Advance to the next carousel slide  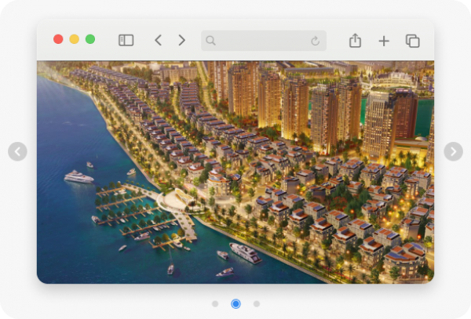coord(453,151)
